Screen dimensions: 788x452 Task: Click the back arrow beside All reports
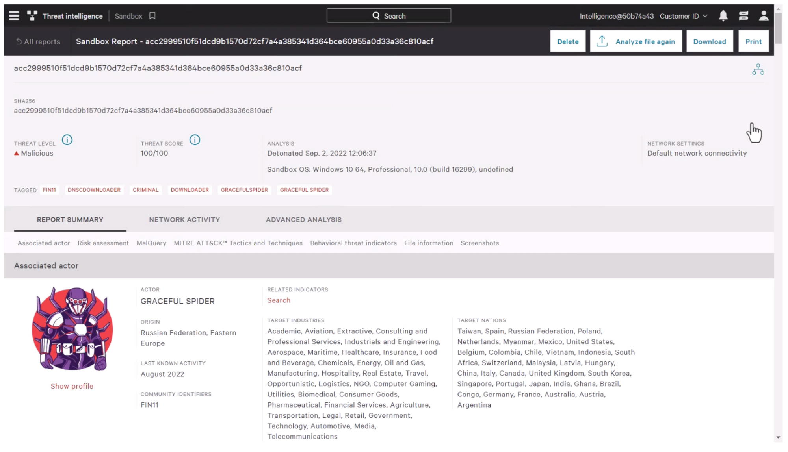click(19, 41)
